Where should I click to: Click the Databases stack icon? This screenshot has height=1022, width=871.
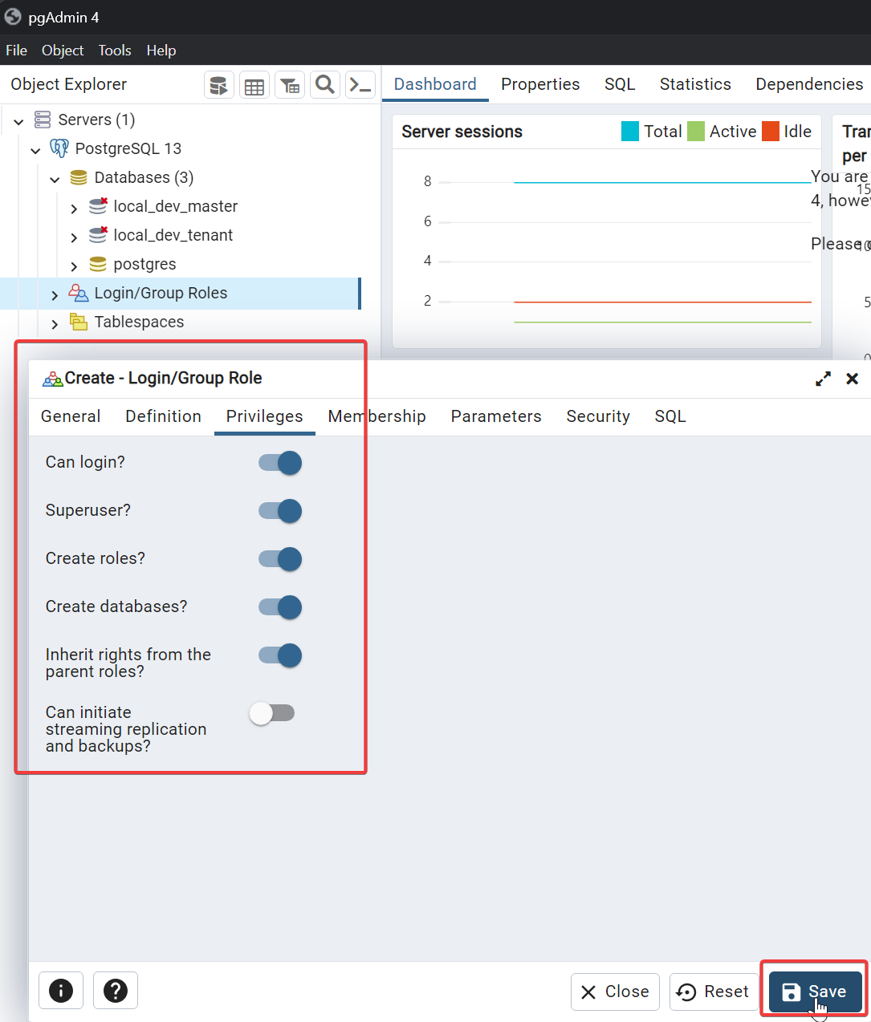pos(79,177)
